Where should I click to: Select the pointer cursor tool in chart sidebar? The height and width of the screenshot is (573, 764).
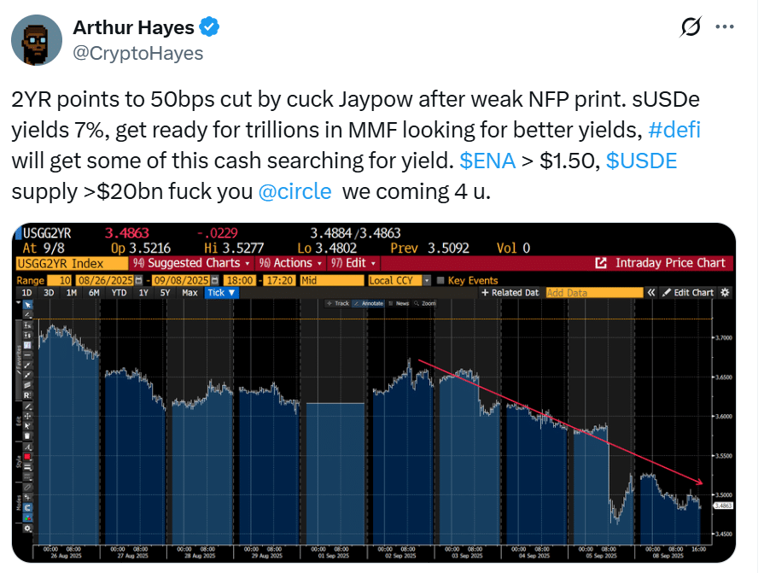point(27,305)
